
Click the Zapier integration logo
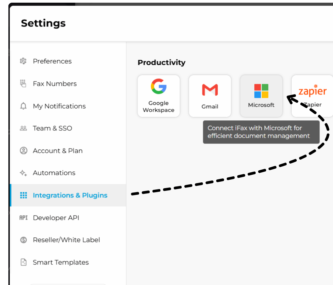312,90
